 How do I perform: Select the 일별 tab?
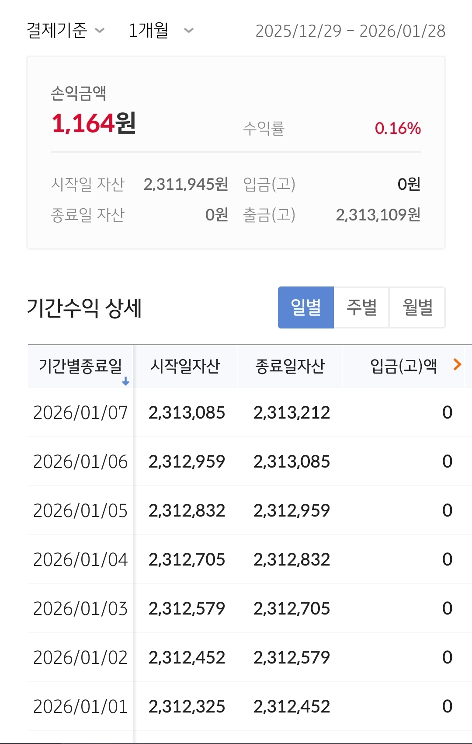[x=306, y=307]
